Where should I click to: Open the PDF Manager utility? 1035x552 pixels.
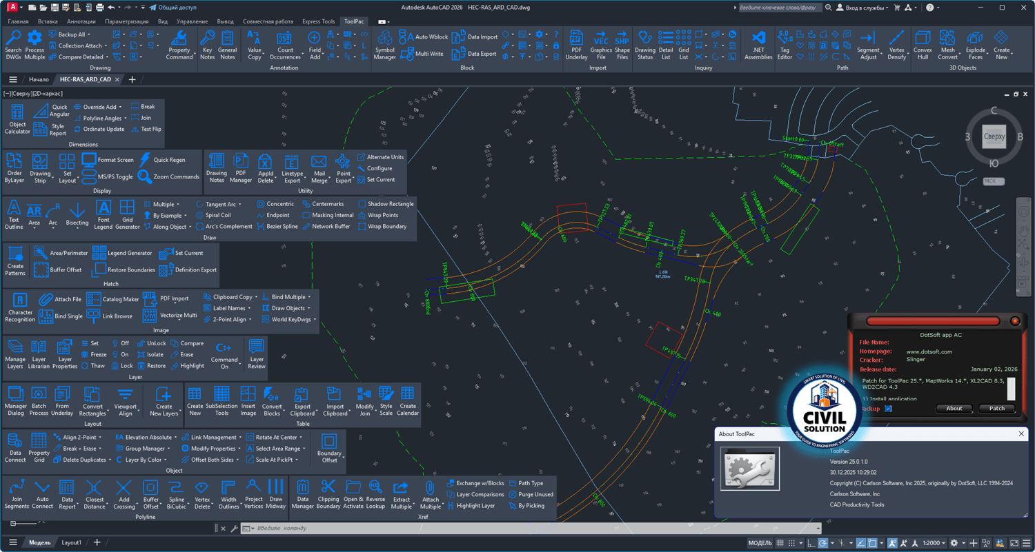(240, 168)
